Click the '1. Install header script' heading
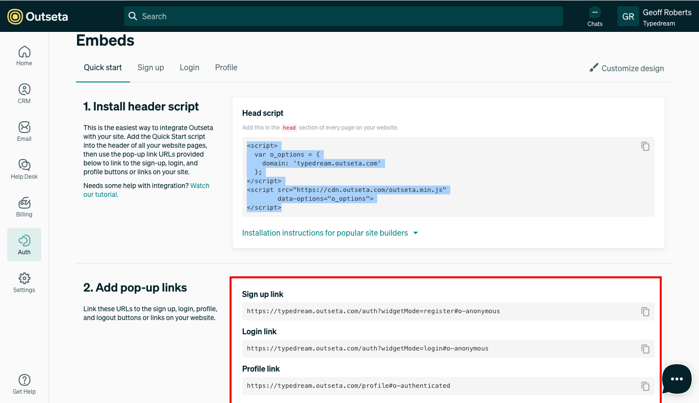The width and height of the screenshot is (699, 403). pos(141,107)
